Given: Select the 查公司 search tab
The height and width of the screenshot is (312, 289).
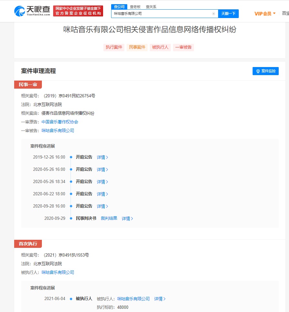Looking at the screenshot, I should pos(119,7).
